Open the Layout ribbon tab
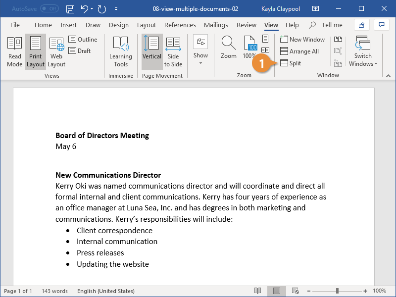Image resolution: width=396 pixels, height=297 pixels. 146,25
